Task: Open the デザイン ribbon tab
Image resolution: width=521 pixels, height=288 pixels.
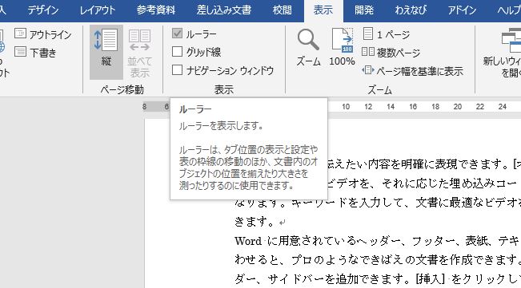Action: pyautogui.click(x=43, y=10)
